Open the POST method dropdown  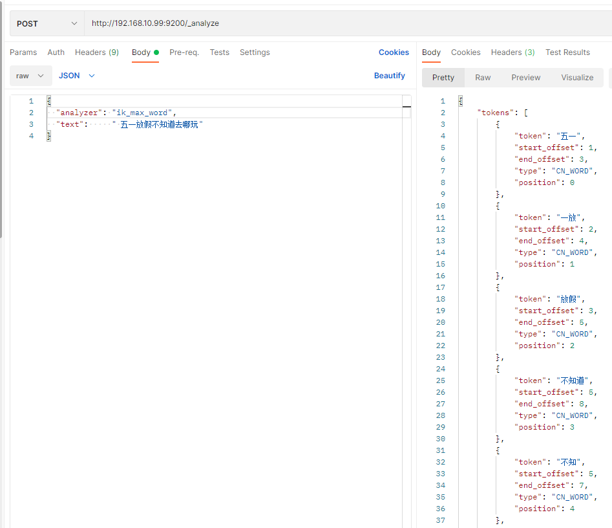pos(47,23)
